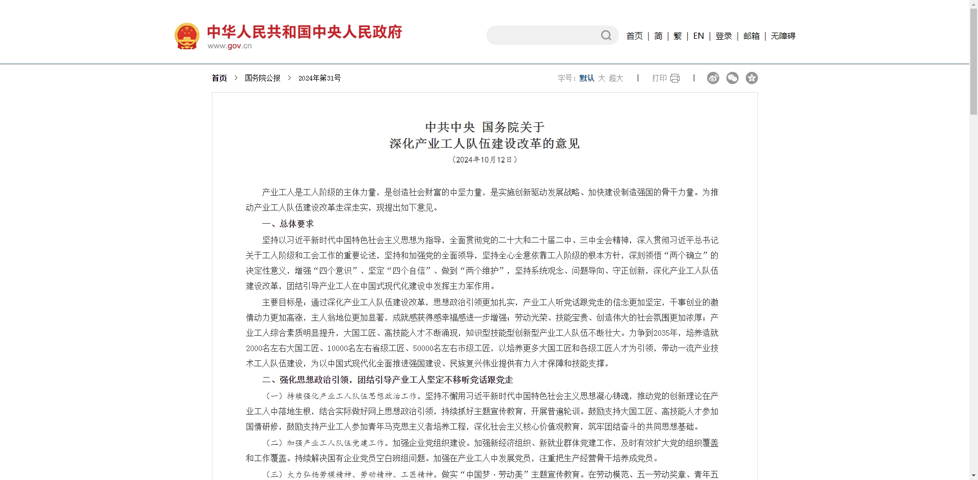
Task: Click the search magnifier icon
Action: click(x=606, y=35)
